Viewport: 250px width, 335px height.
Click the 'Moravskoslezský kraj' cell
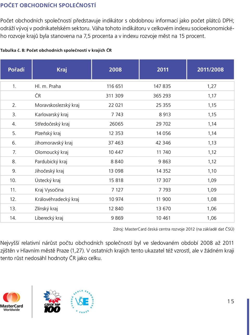tap(57, 105)
